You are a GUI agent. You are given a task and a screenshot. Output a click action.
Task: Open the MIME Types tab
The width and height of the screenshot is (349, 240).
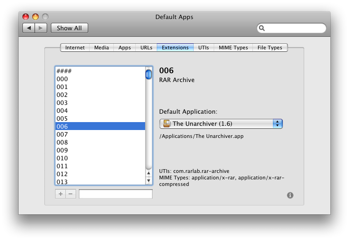click(233, 48)
